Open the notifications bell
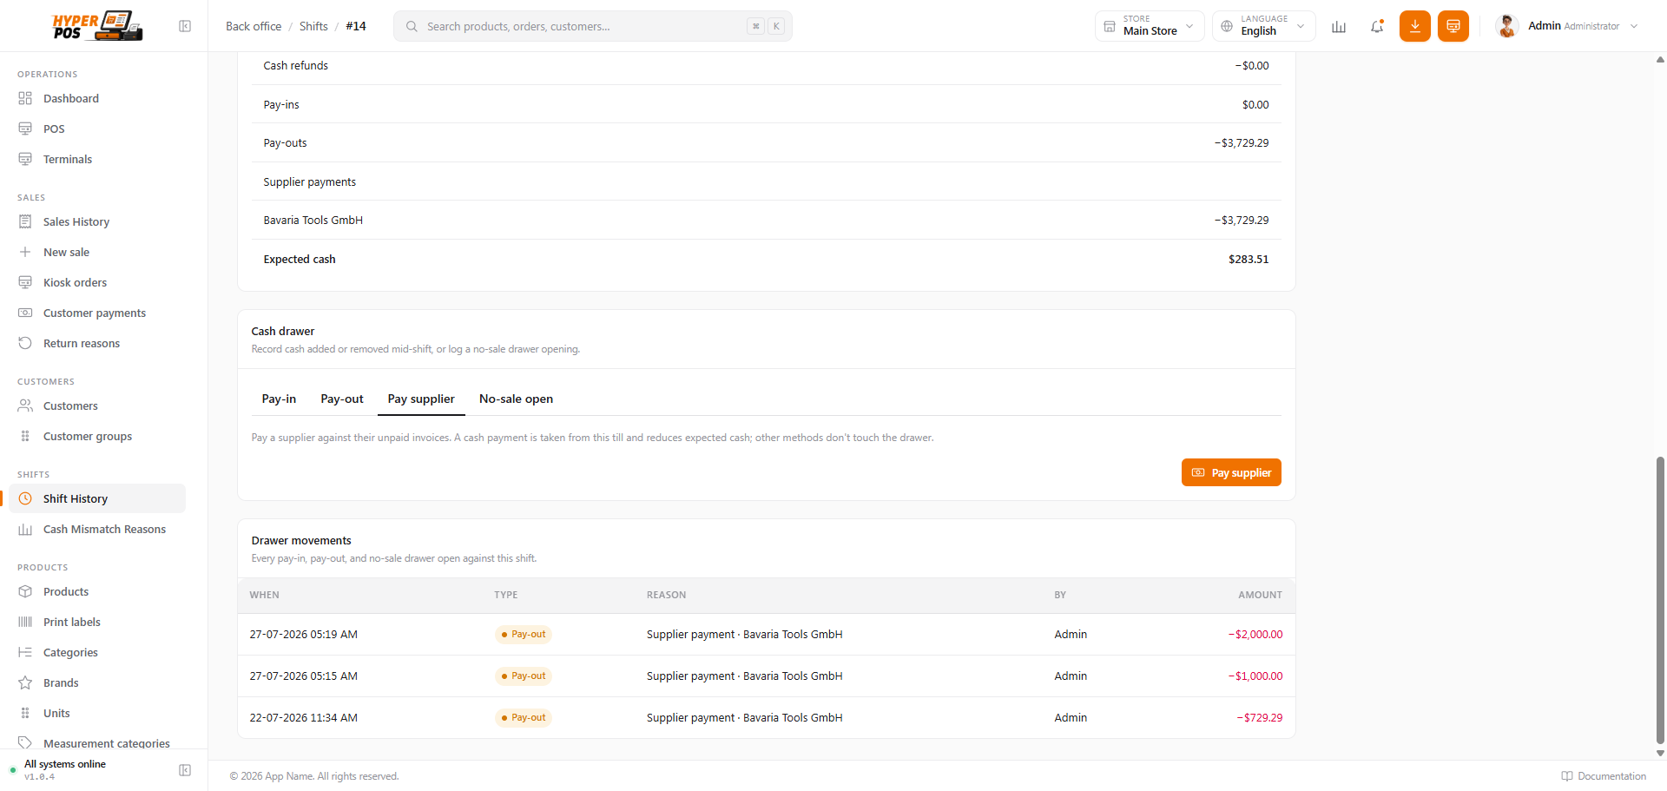Image resolution: width=1667 pixels, height=791 pixels. (x=1377, y=26)
